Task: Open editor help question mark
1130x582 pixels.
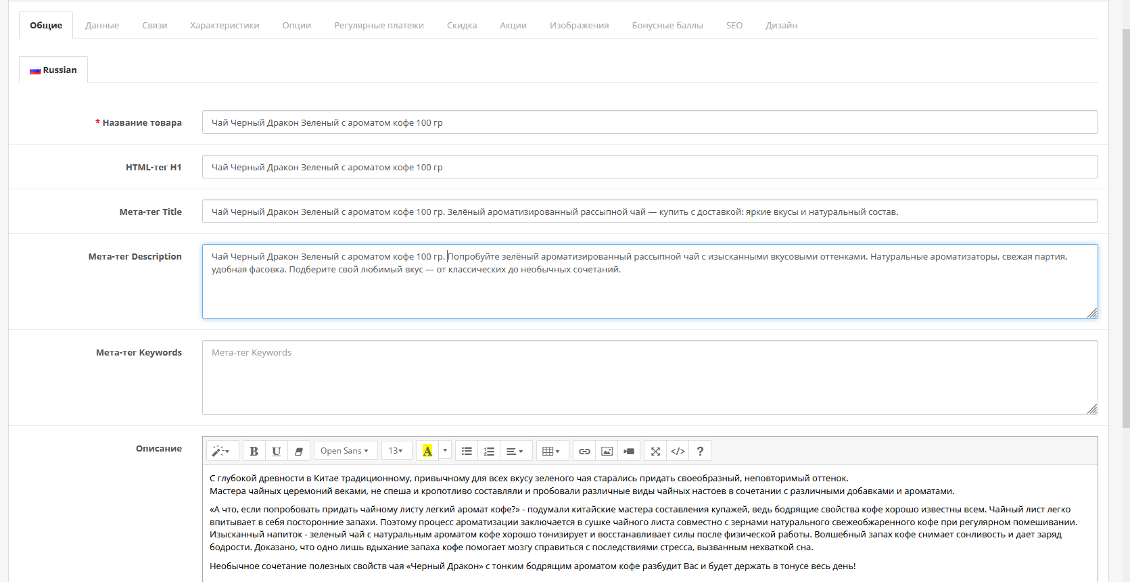Action: (x=700, y=451)
